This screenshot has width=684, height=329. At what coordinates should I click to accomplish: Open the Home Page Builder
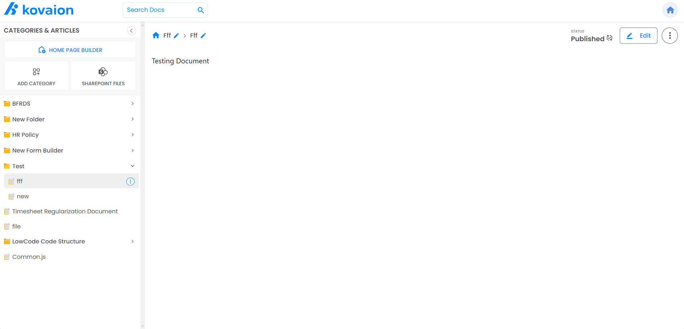click(70, 50)
